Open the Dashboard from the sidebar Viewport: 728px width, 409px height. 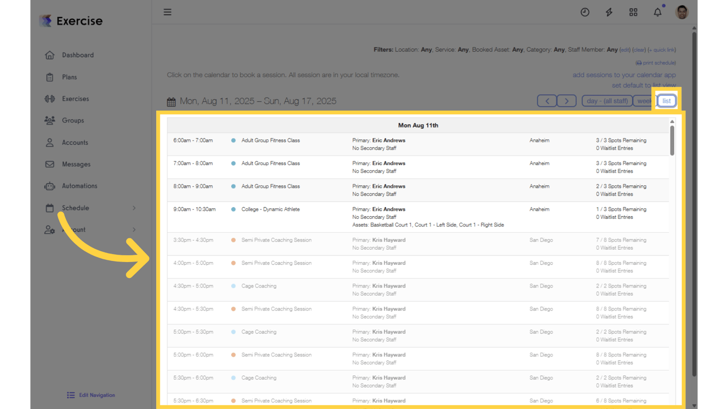[78, 55]
